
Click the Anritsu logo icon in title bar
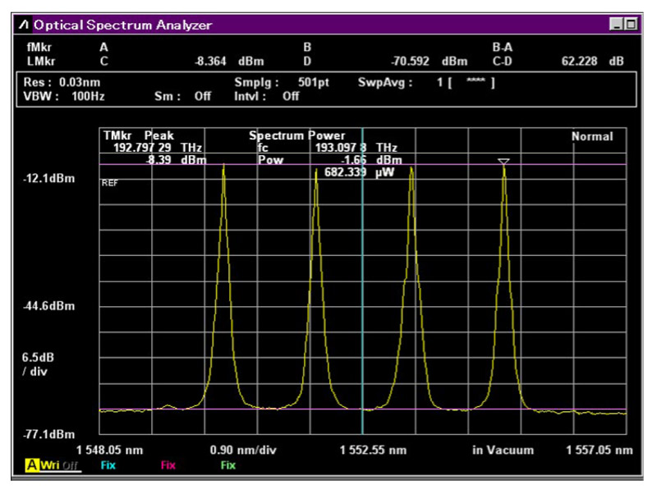(25, 25)
